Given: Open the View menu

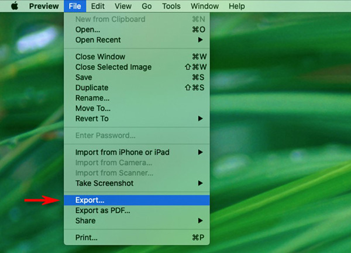Looking at the screenshot, I should pos(123,6).
